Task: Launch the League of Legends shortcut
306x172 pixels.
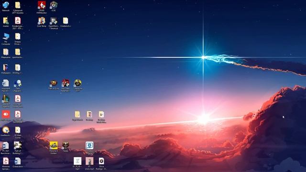Action: (6, 101)
